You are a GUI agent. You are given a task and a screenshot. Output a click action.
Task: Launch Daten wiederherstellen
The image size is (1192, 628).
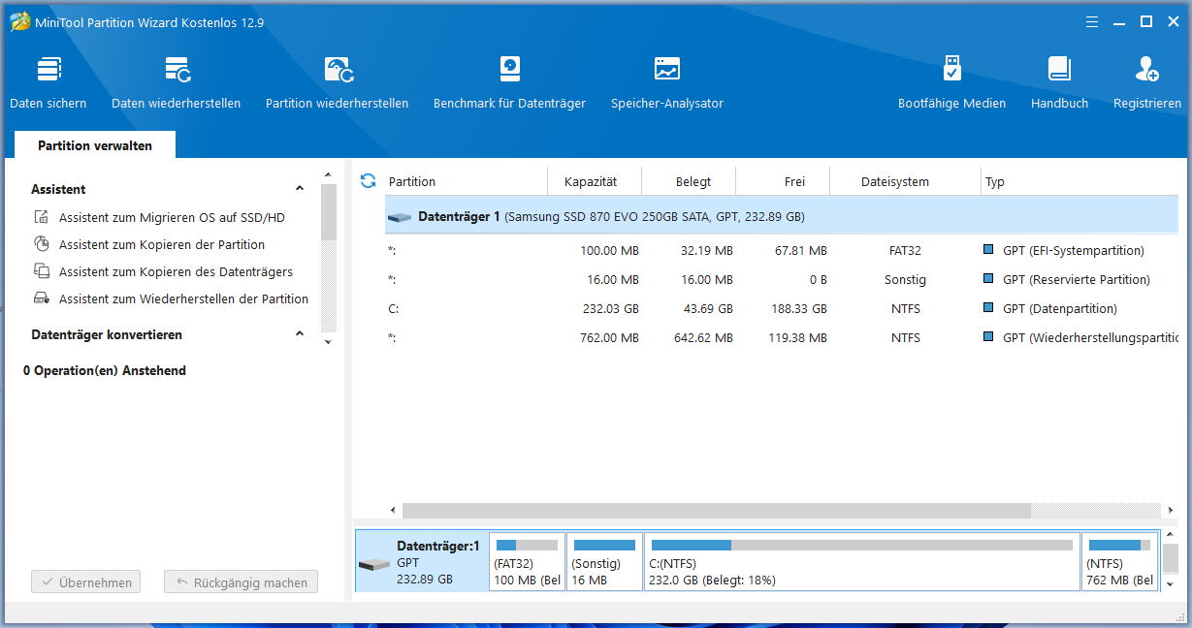click(176, 82)
